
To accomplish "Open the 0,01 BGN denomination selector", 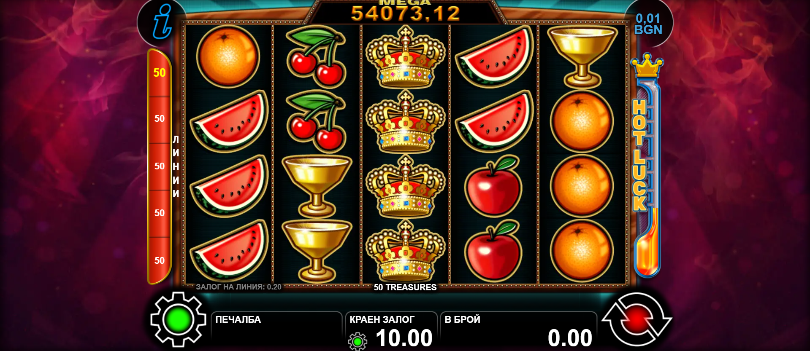I will click(x=648, y=24).
